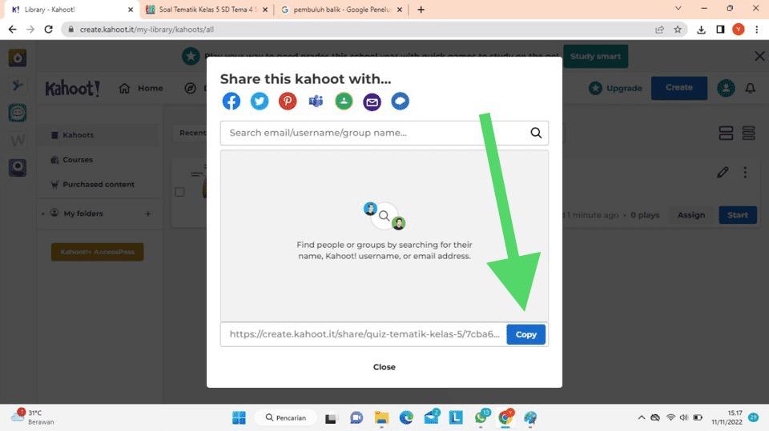Click the Kahoot!+ AccessPass button
Viewport: 769px width, 431px height.
click(97, 252)
